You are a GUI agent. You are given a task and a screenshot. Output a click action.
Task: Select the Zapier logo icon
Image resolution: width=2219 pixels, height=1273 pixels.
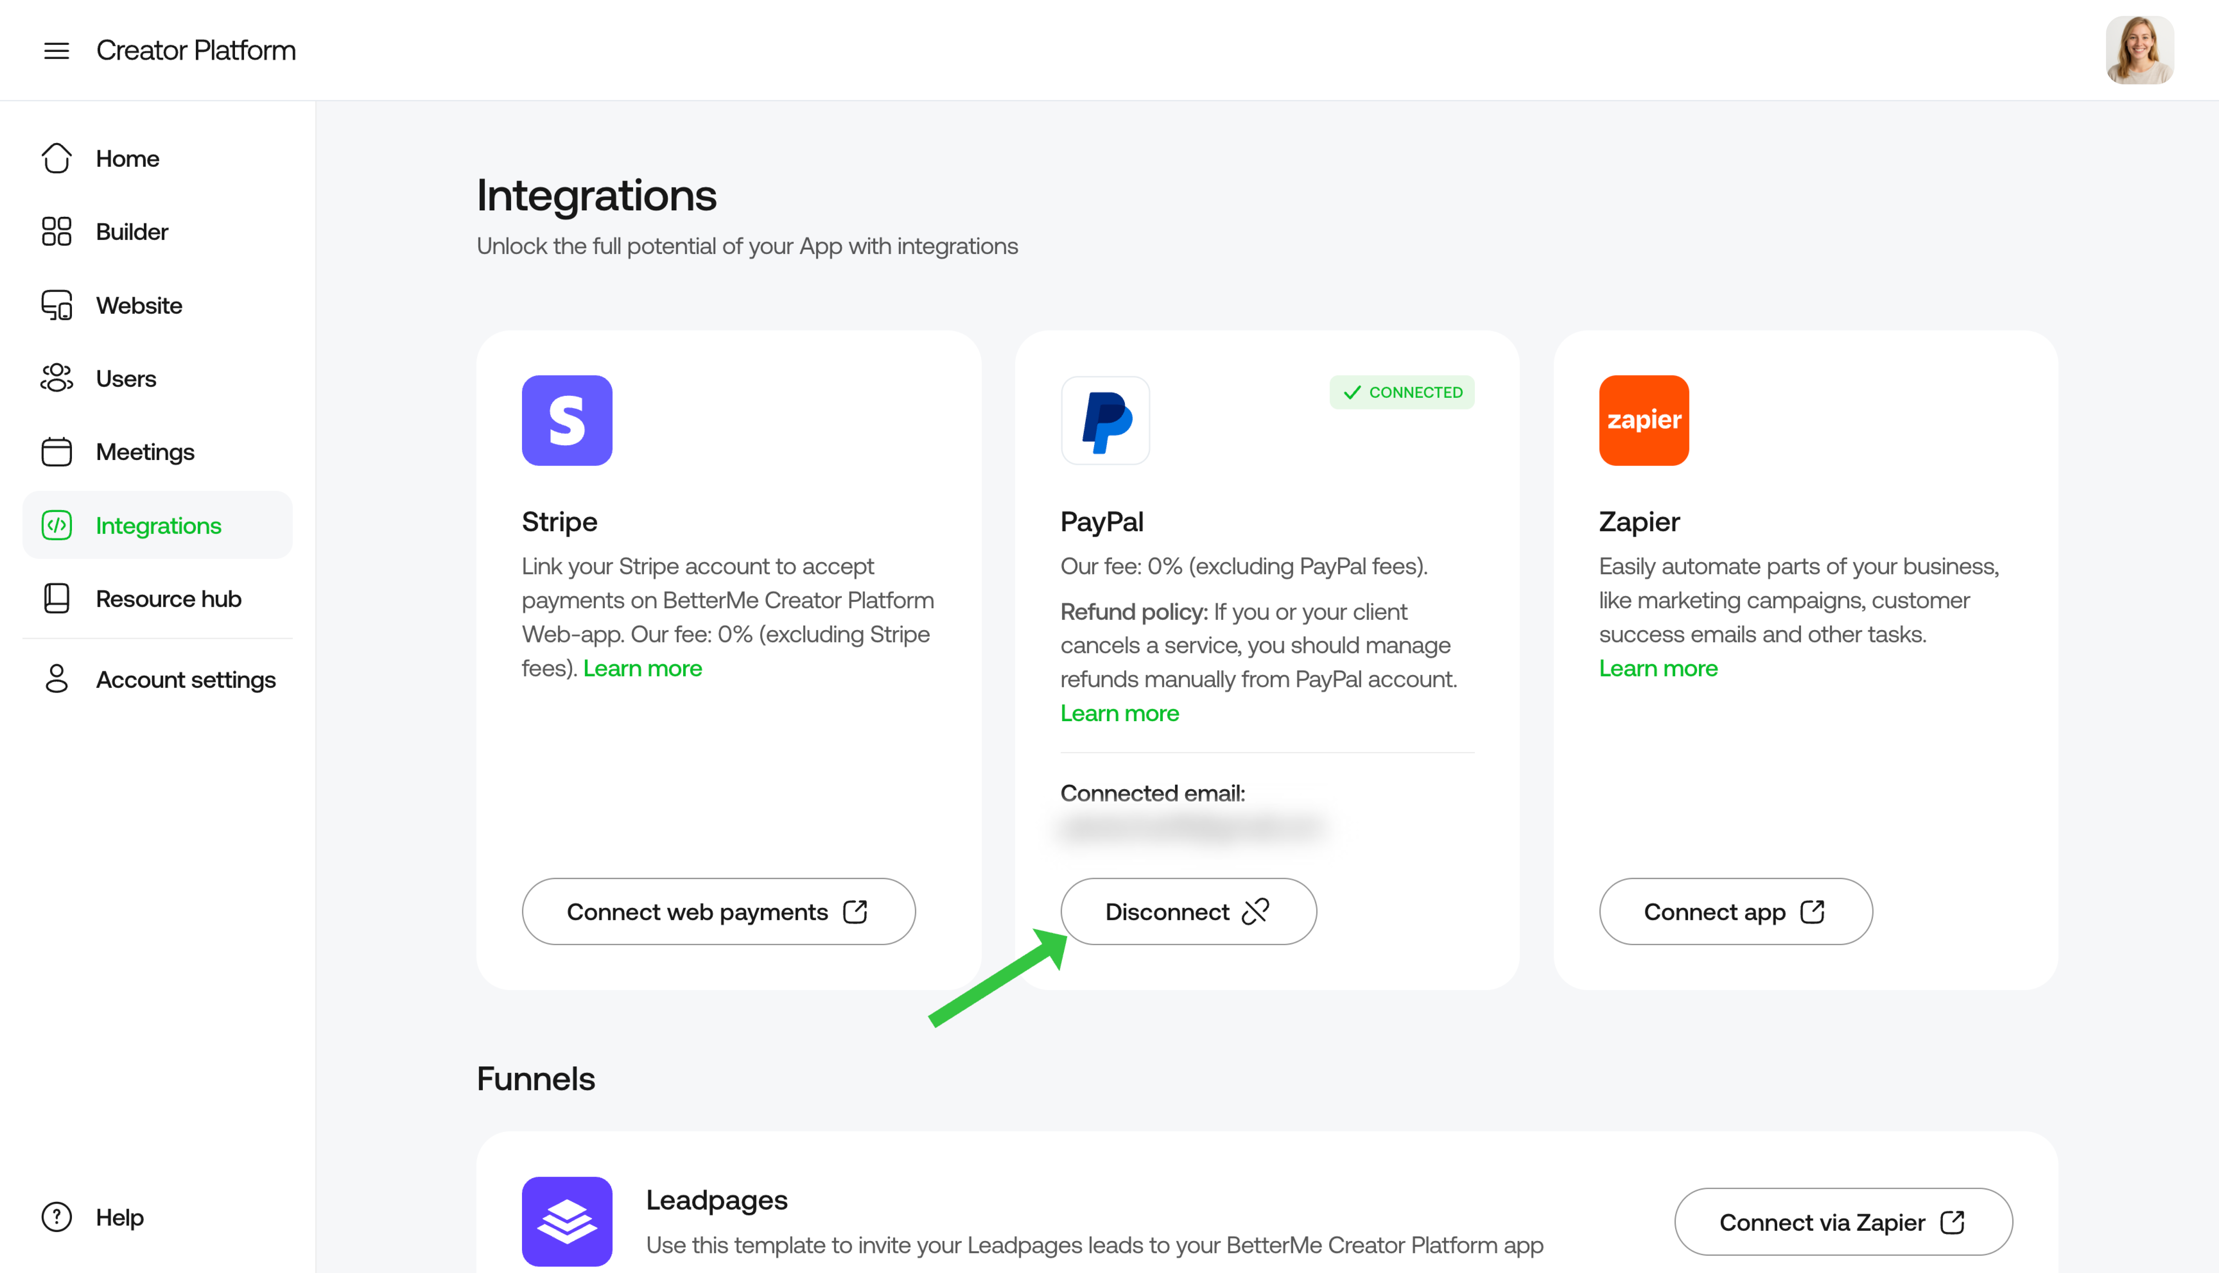click(x=1644, y=420)
